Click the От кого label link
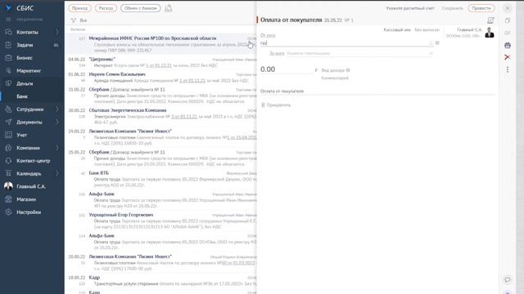 [x=268, y=35]
